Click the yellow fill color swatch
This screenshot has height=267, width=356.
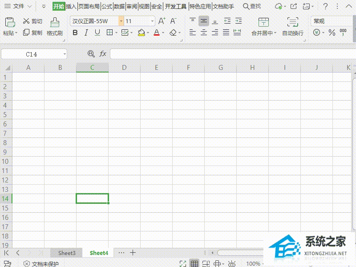[x=141, y=32]
